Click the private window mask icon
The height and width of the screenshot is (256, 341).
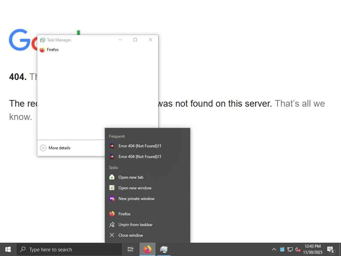pos(112,199)
